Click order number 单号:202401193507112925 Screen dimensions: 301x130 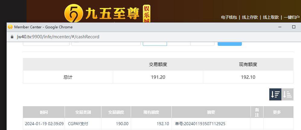200,124
